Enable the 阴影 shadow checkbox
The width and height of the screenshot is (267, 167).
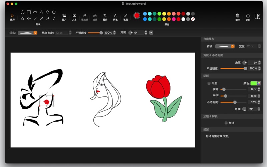tap(209, 83)
